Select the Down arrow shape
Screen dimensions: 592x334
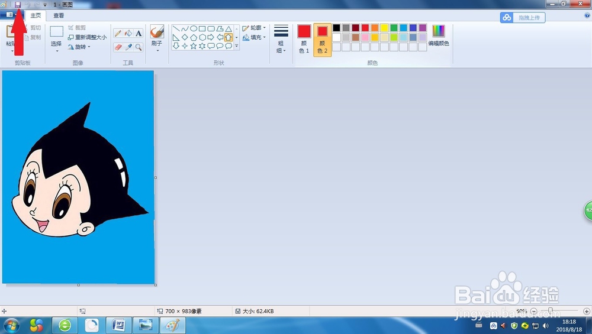(176, 46)
